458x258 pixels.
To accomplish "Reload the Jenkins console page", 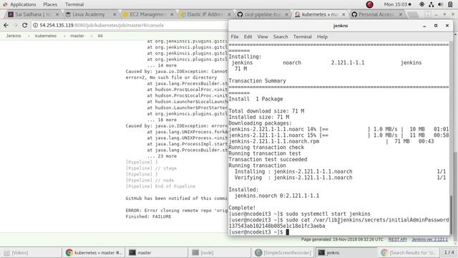I will coord(25,26).
